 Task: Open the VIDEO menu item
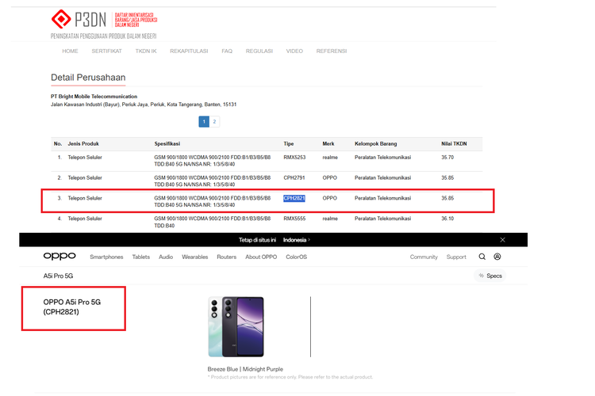294,51
